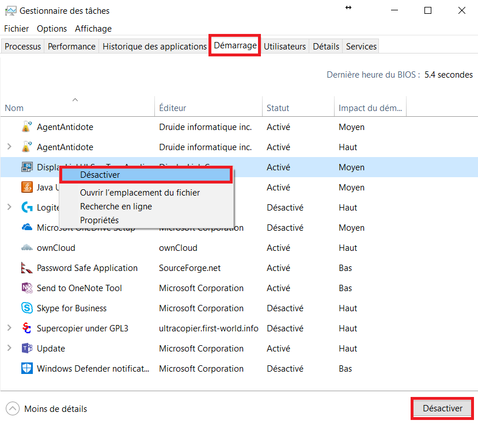Click the Microsoft Corporation publisher of Skype for Business

click(201, 308)
